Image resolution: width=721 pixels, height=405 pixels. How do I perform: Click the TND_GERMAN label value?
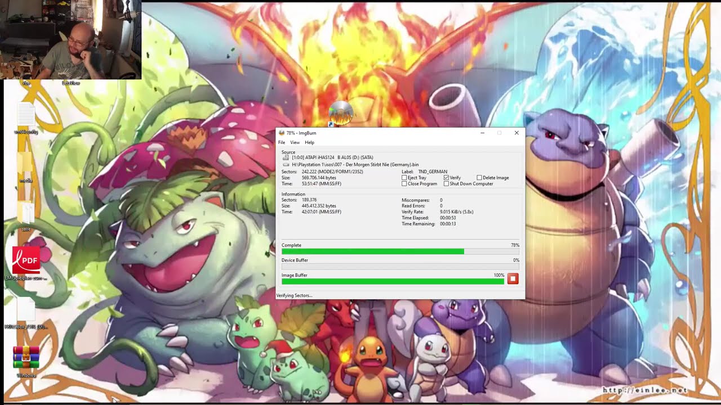[x=433, y=172]
